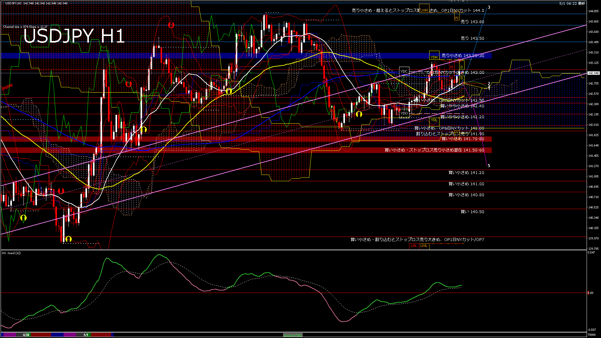The image size is (601, 338).
Task: Click the current price tag 142.940 on the axis
Action: pos(593,73)
